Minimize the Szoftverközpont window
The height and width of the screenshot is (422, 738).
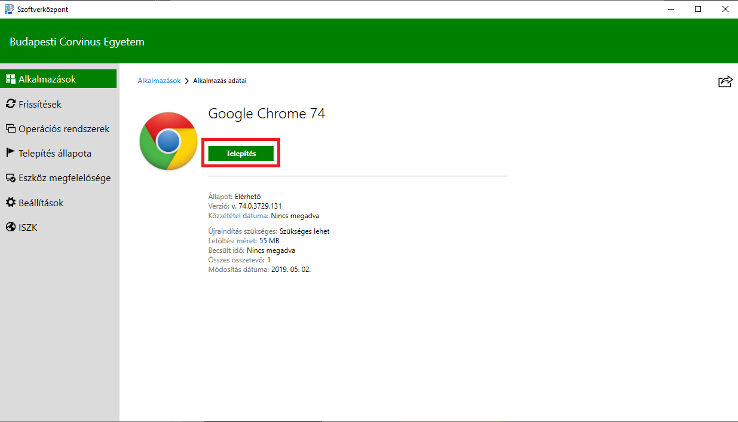(x=670, y=9)
